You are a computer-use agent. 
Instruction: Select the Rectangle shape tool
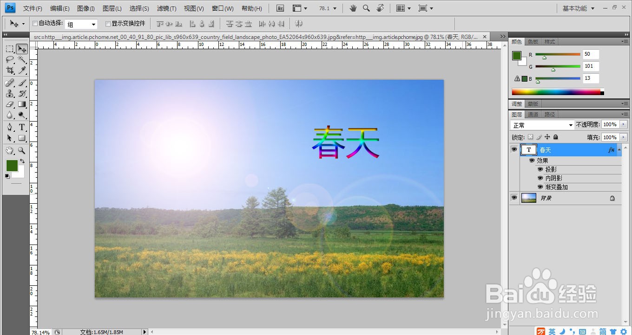coord(22,138)
